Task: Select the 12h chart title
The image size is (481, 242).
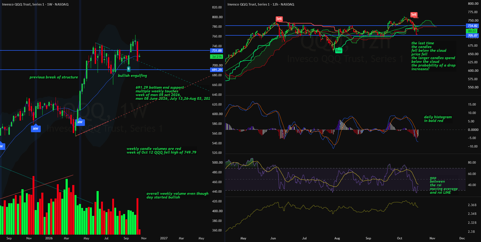Action: [x=261, y=4]
